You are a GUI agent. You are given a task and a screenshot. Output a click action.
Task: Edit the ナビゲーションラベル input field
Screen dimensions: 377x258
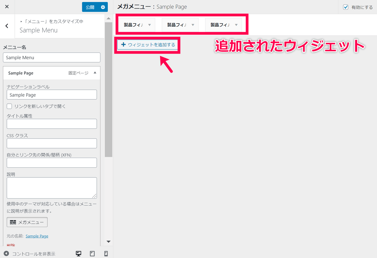[x=52, y=95]
